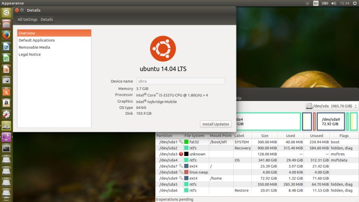Click the Flags column header
Screen dimensions: 359x202
click(344, 136)
